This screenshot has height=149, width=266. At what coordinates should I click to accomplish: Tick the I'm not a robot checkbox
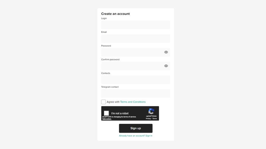click(x=106, y=113)
